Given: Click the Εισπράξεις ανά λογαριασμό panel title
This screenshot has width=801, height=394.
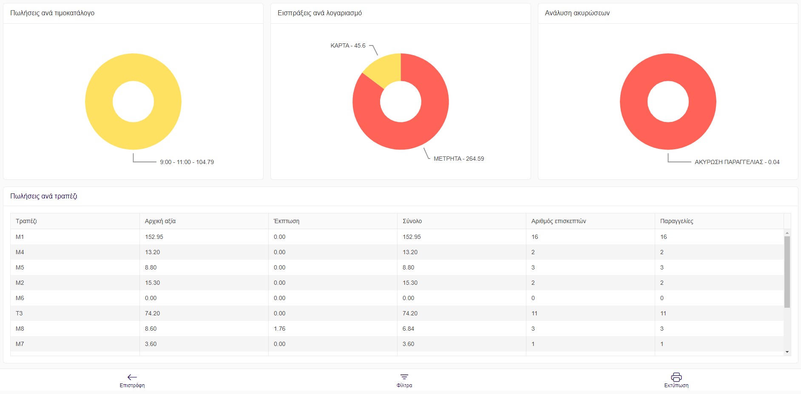Looking at the screenshot, I should tap(320, 13).
